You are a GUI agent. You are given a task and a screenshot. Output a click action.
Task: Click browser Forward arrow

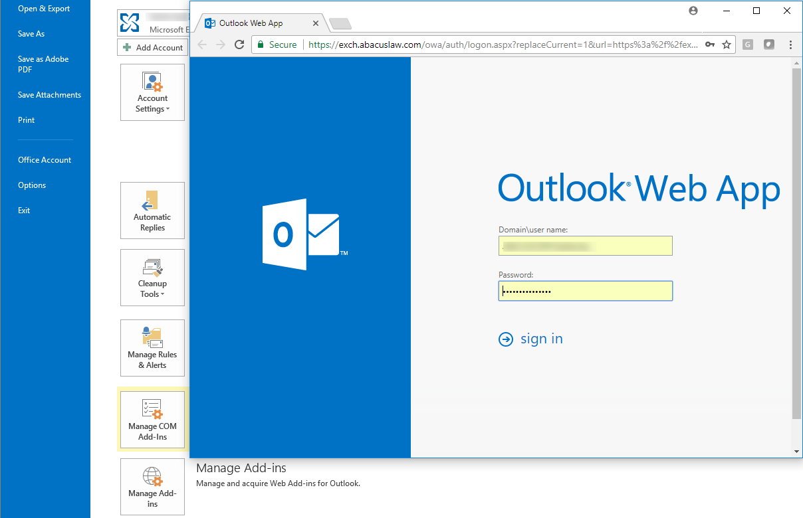pyautogui.click(x=221, y=44)
